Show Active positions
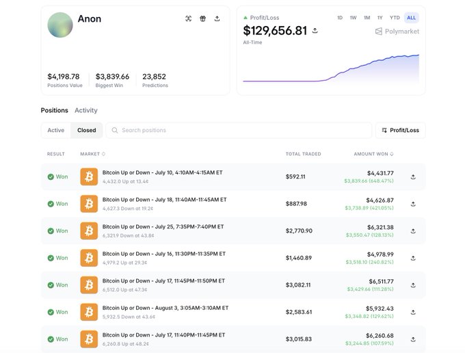 (x=56, y=130)
